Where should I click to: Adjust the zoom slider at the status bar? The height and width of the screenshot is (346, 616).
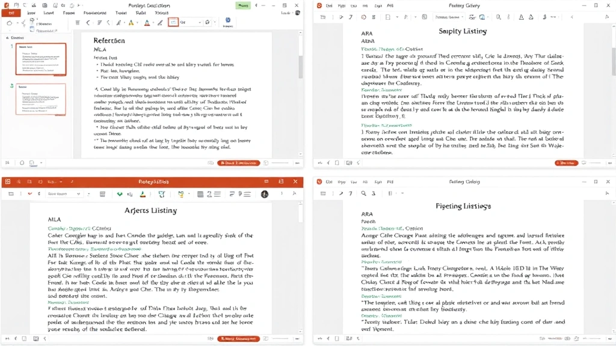(280, 162)
